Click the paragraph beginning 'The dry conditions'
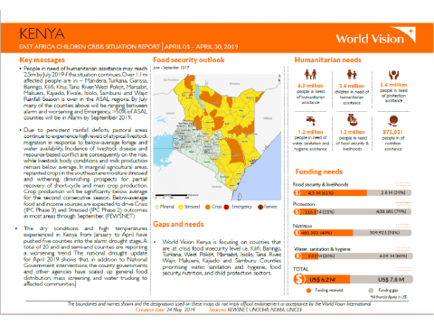Viewport: 434px width, 325px height. pyautogui.click(x=85, y=256)
